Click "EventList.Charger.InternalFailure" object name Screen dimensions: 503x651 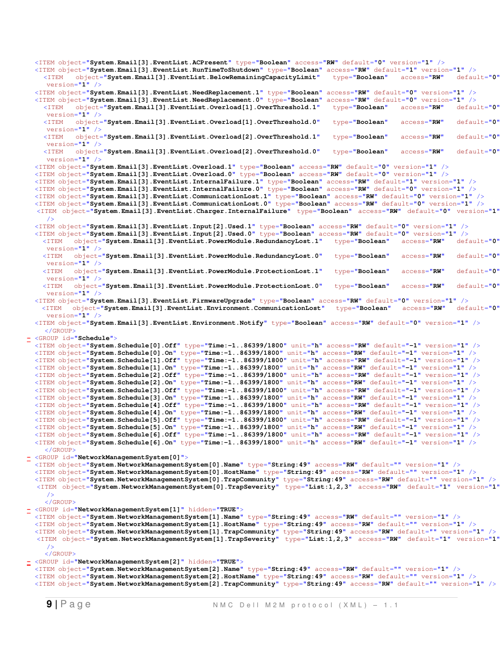[190, 211]
